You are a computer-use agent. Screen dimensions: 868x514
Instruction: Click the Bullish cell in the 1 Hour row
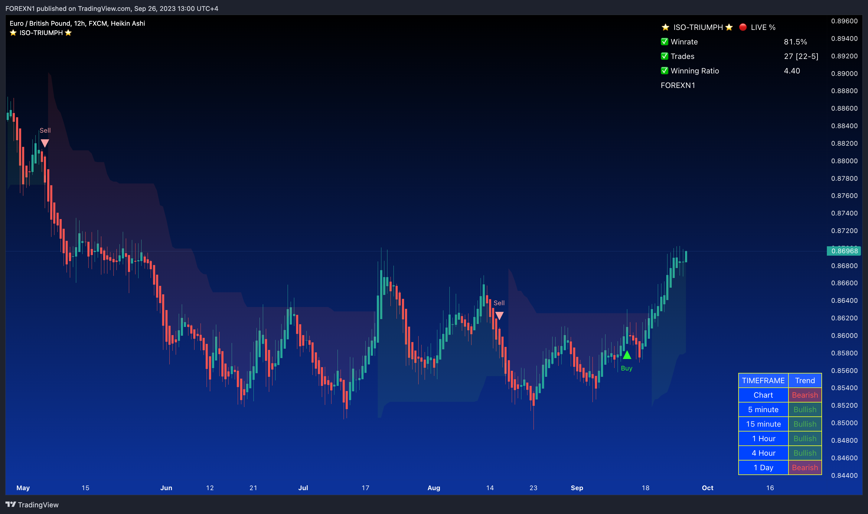click(x=805, y=438)
